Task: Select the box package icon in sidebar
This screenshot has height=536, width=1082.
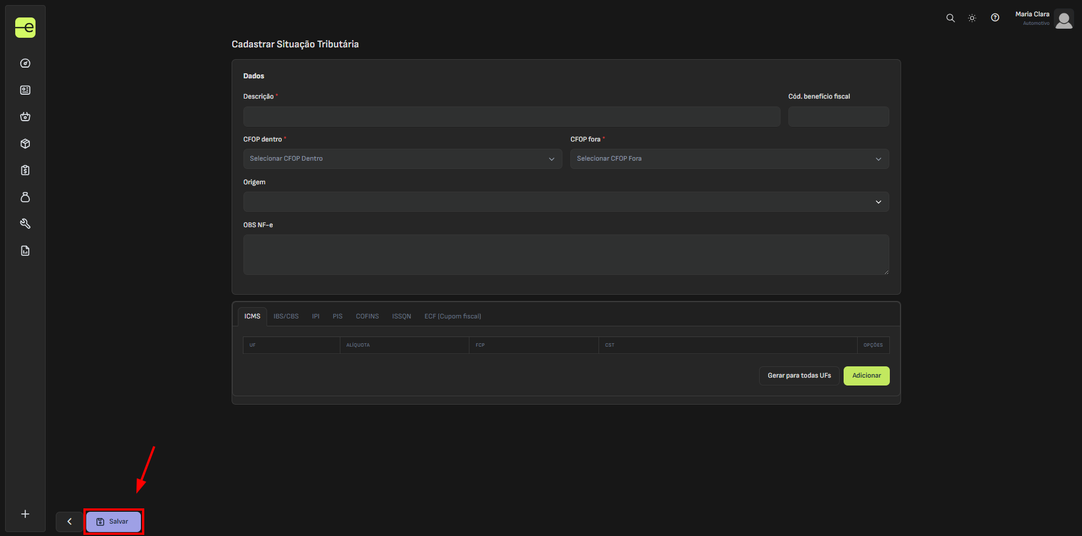Action: (x=25, y=144)
